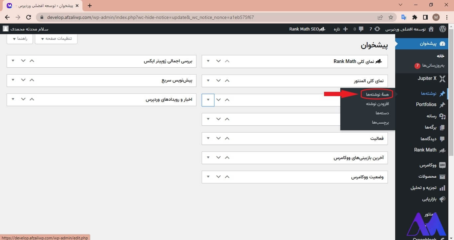Toggle the نمای کلی المنتور panel triangle
The width and height of the screenshot is (454, 240).
click(x=208, y=81)
